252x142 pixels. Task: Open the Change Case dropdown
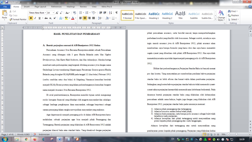(x=67, y=13)
